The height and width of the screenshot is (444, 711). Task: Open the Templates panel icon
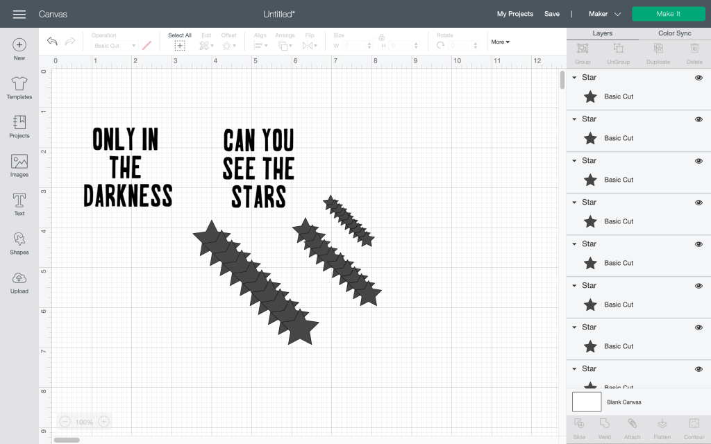click(19, 87)
